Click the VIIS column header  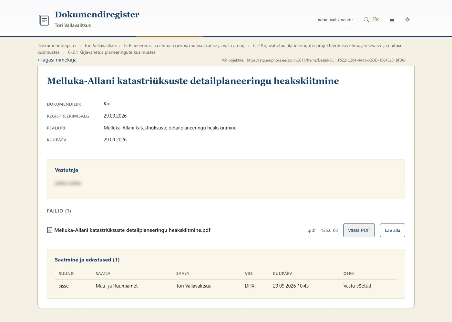pos(249,274)
